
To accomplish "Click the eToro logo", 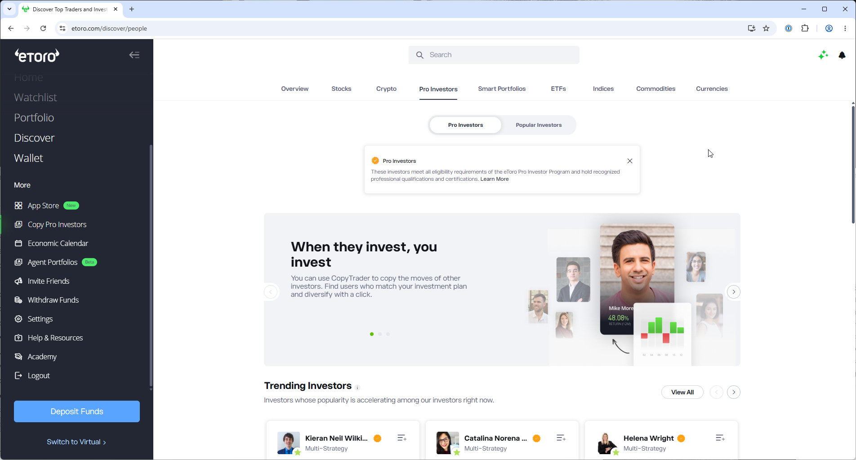I will [37, 55].
